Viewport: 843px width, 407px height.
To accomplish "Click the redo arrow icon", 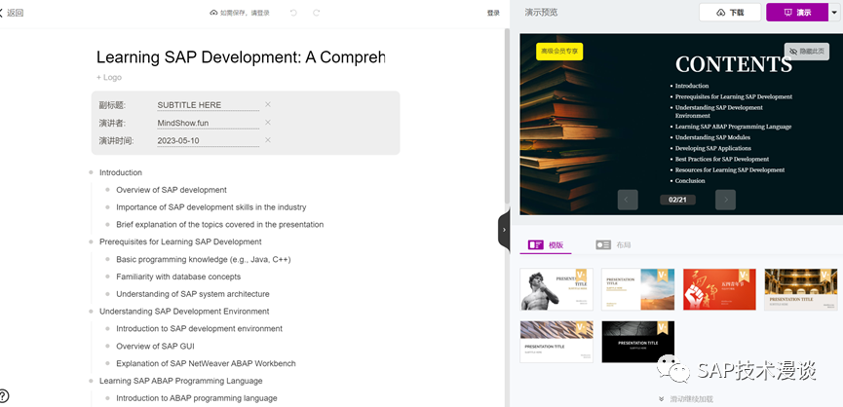I will (317, 13).
